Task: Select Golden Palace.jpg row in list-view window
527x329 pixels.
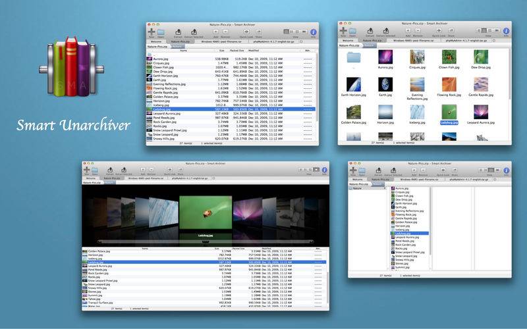Action: [x=231, y=97]
